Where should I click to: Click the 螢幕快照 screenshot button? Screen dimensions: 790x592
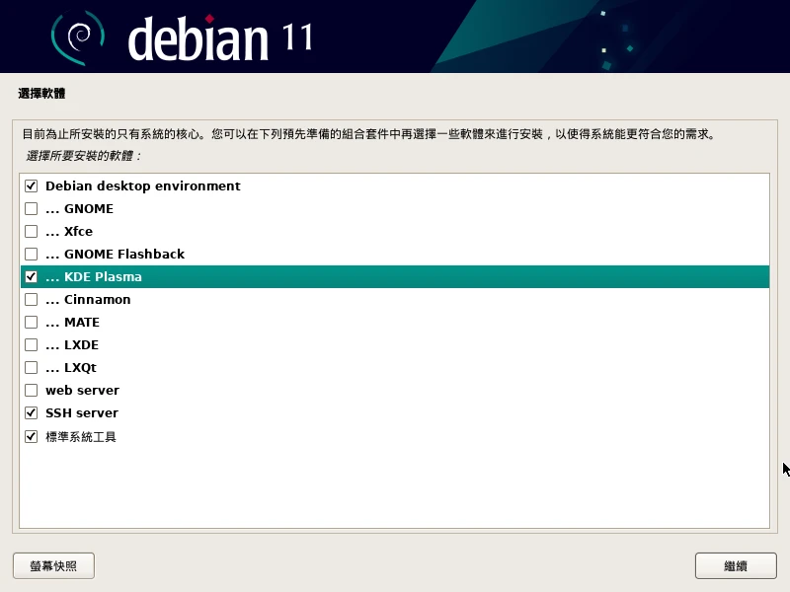point(53,566)
